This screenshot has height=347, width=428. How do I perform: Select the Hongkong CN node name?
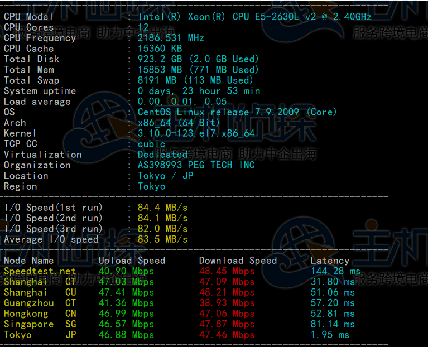40,314
